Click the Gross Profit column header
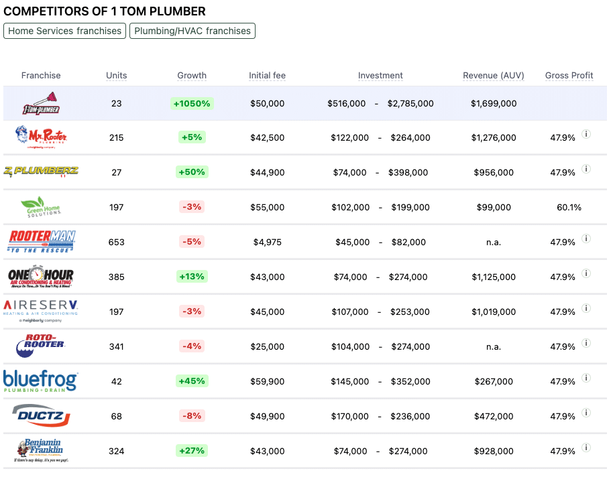Viewport: 611px width, 479px height. coord(569,76)
